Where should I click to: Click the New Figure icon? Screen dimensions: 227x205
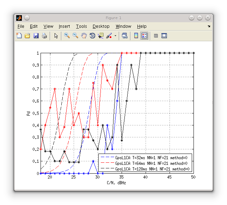point(19,36)
